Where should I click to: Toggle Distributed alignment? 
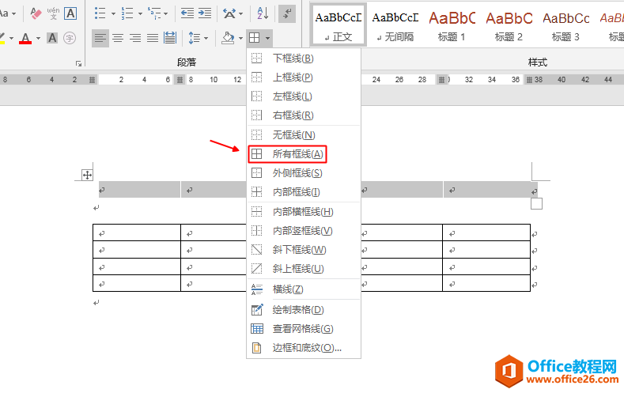pyautogui.click(x=170, y=38)
